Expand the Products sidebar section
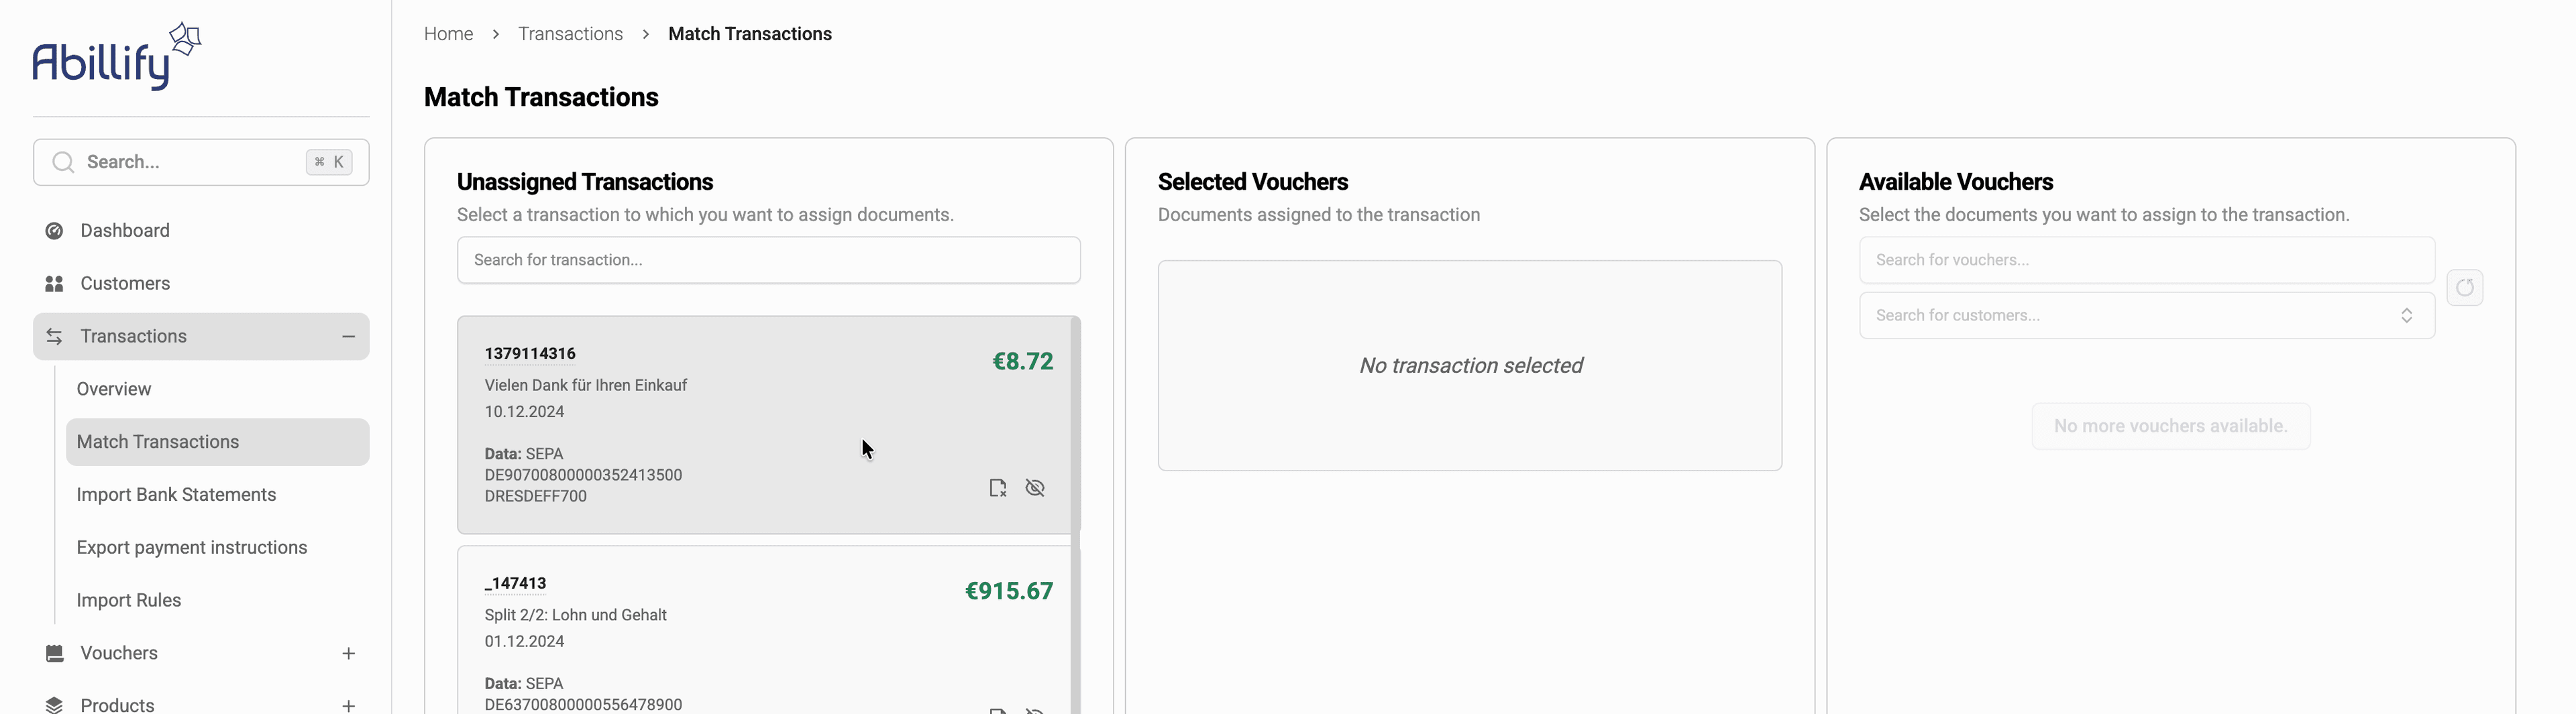This screenshot has height=714, width=2576. click(x=348, y=705)
